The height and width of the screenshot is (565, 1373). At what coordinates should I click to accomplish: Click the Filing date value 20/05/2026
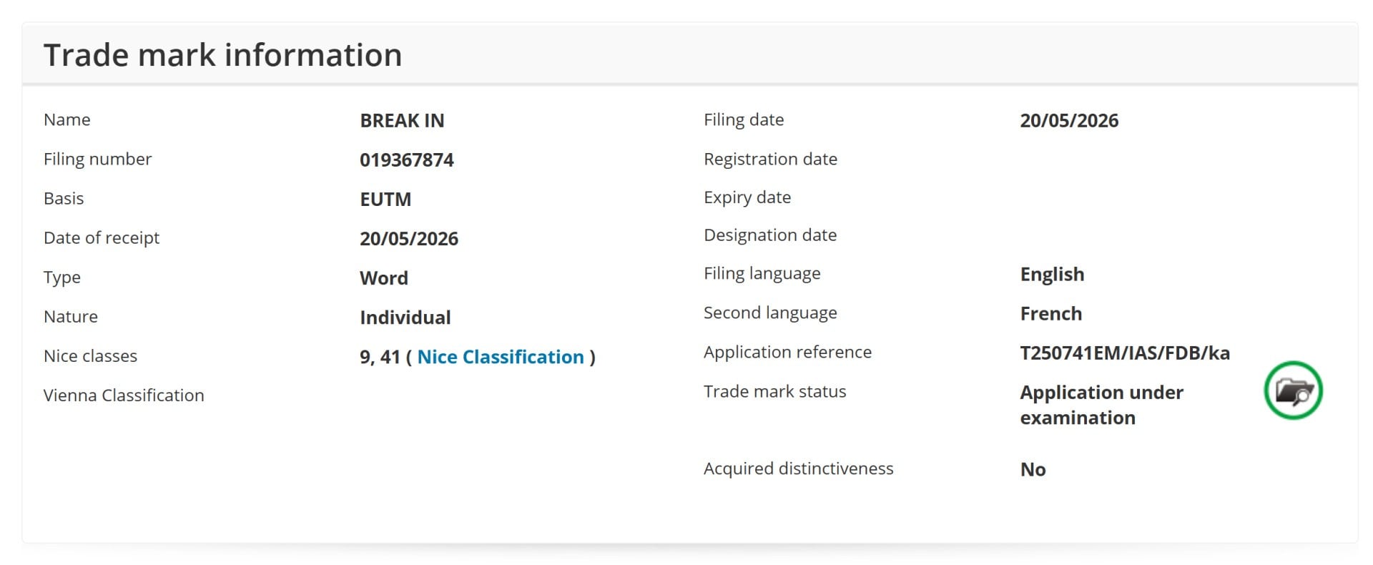click(x=1069, y=121)
